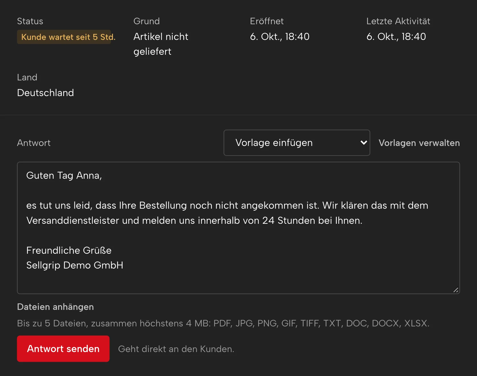Click into the Antwort text area

[238, 228]
